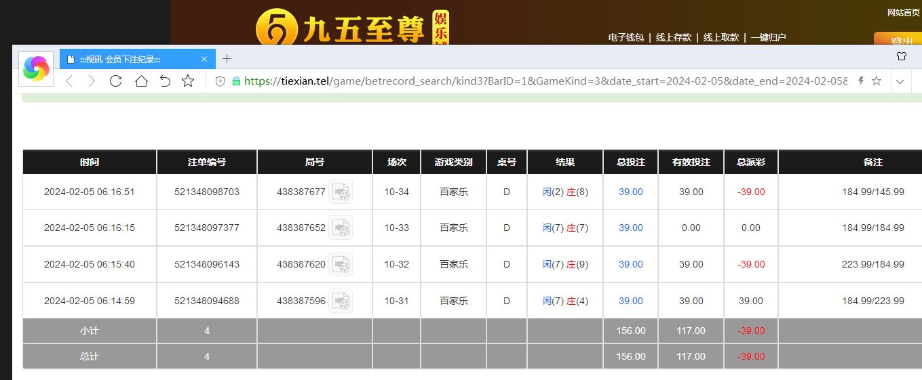
Task: Go forward with the right arrow button
Action: point(92,81)
